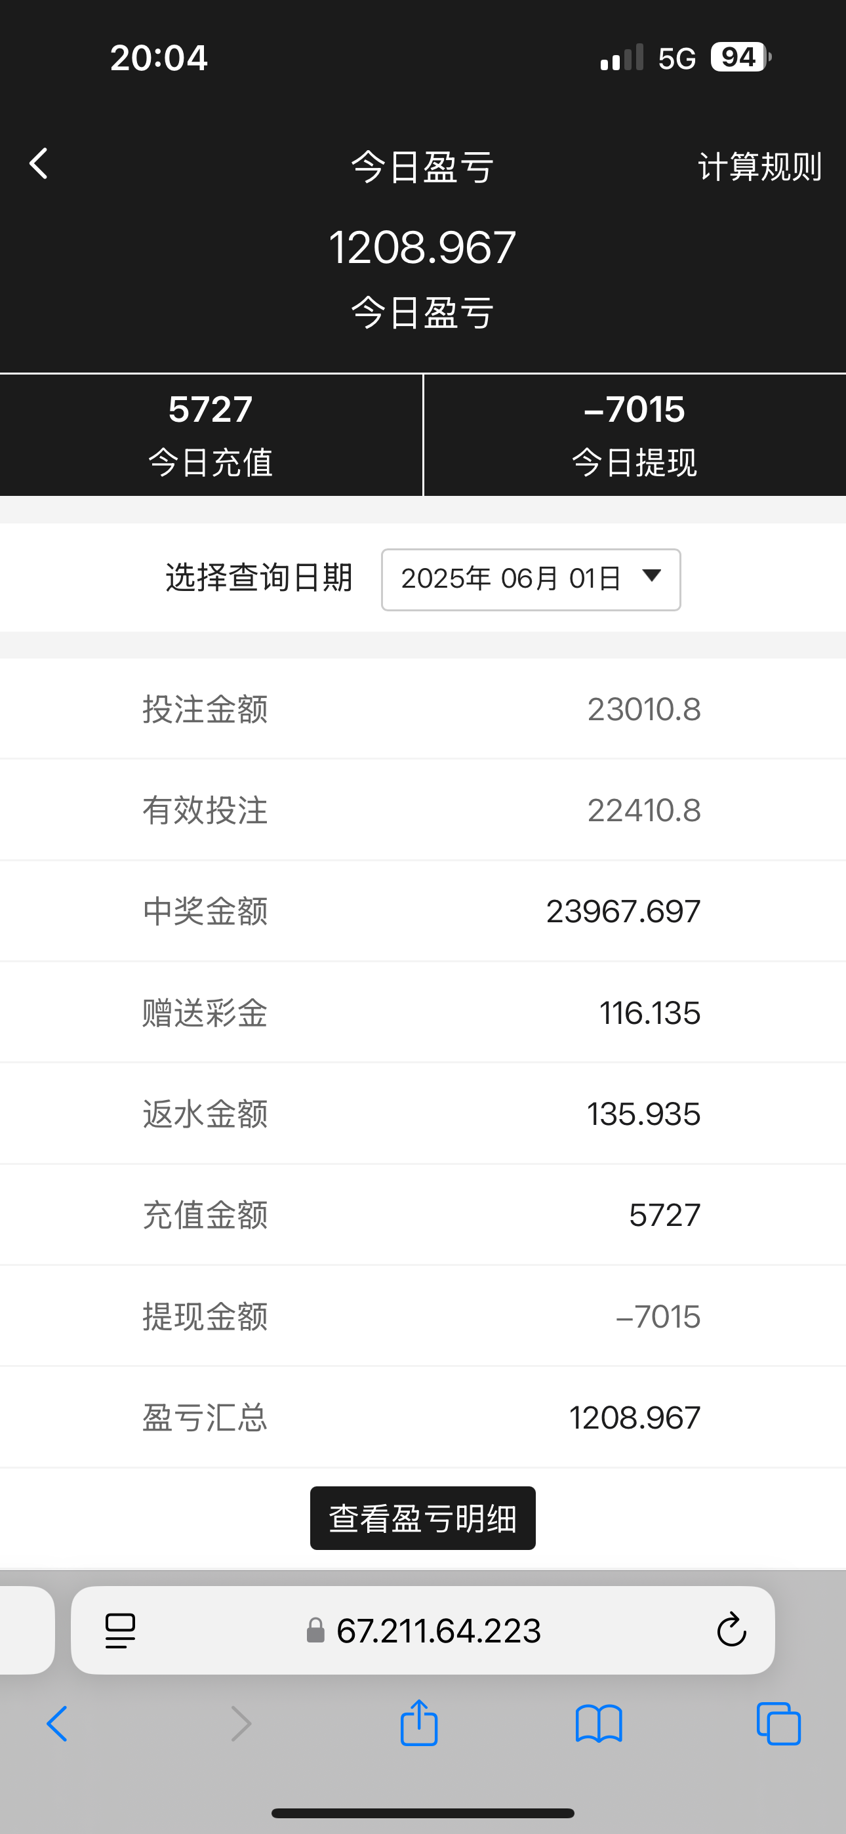The image size is (846, 1834).
Task: Tap the battery indicator in status bar
Action: click(x=740, y=57)
